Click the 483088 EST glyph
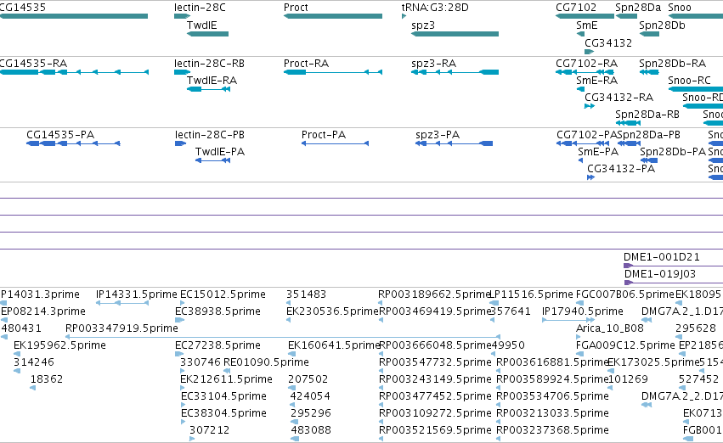This screenshot has height=443, width=723. click(x=295, y=439)
